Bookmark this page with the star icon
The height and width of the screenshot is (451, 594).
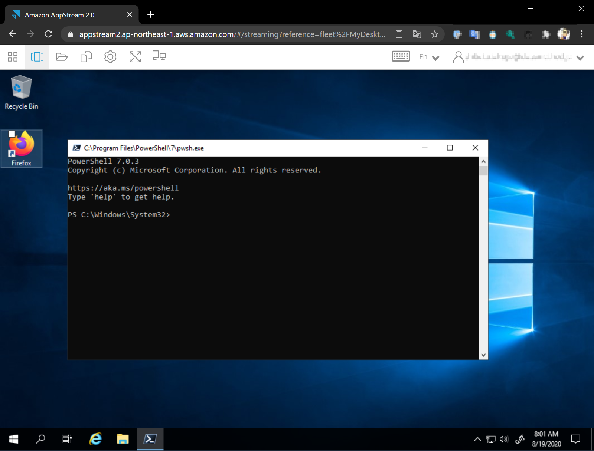435,34
